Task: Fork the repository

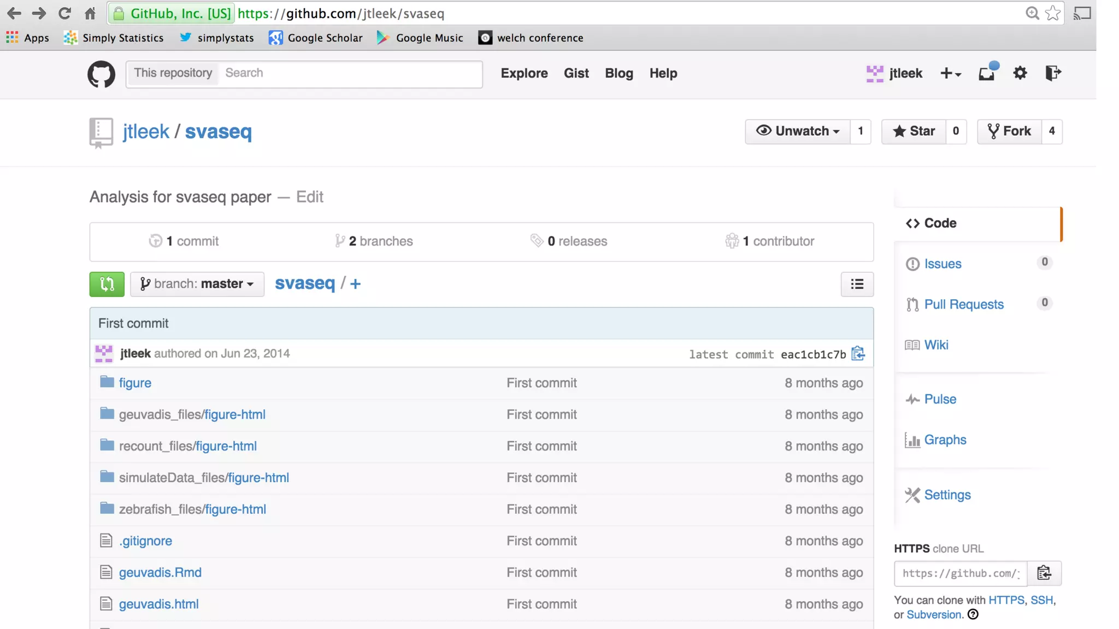Action: [1009, 131]
